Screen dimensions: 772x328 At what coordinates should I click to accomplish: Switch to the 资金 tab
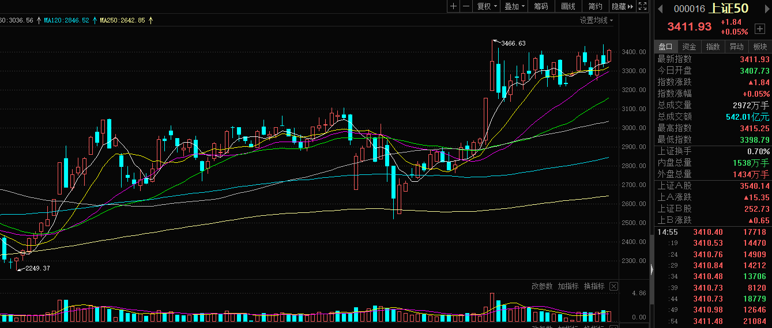tap(690, 47)
